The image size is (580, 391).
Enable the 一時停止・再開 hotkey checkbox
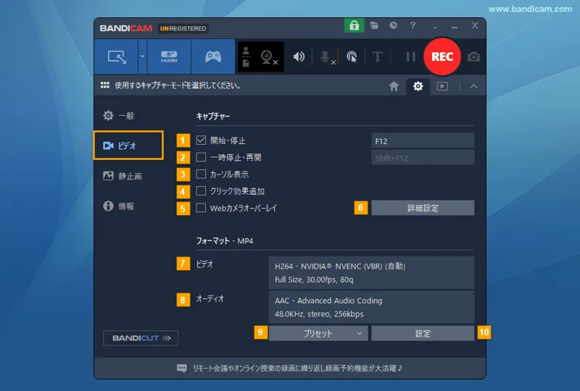pyautogui.click(x=201, y=157)
